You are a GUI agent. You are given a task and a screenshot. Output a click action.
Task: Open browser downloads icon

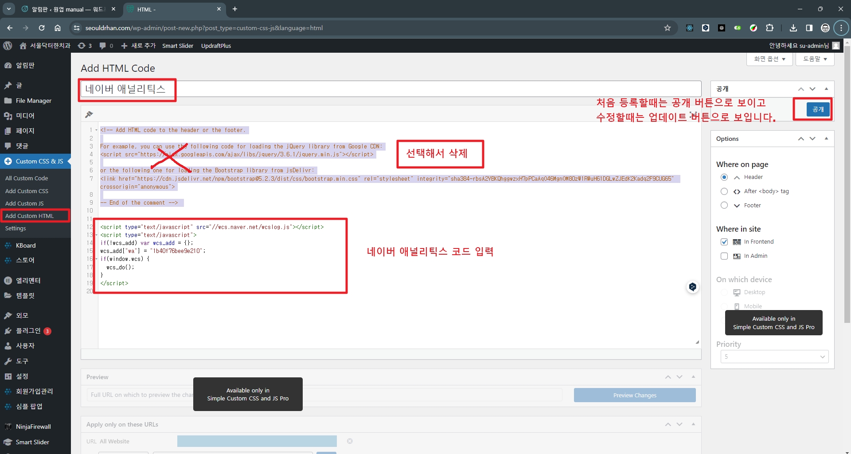pos(793,28)
